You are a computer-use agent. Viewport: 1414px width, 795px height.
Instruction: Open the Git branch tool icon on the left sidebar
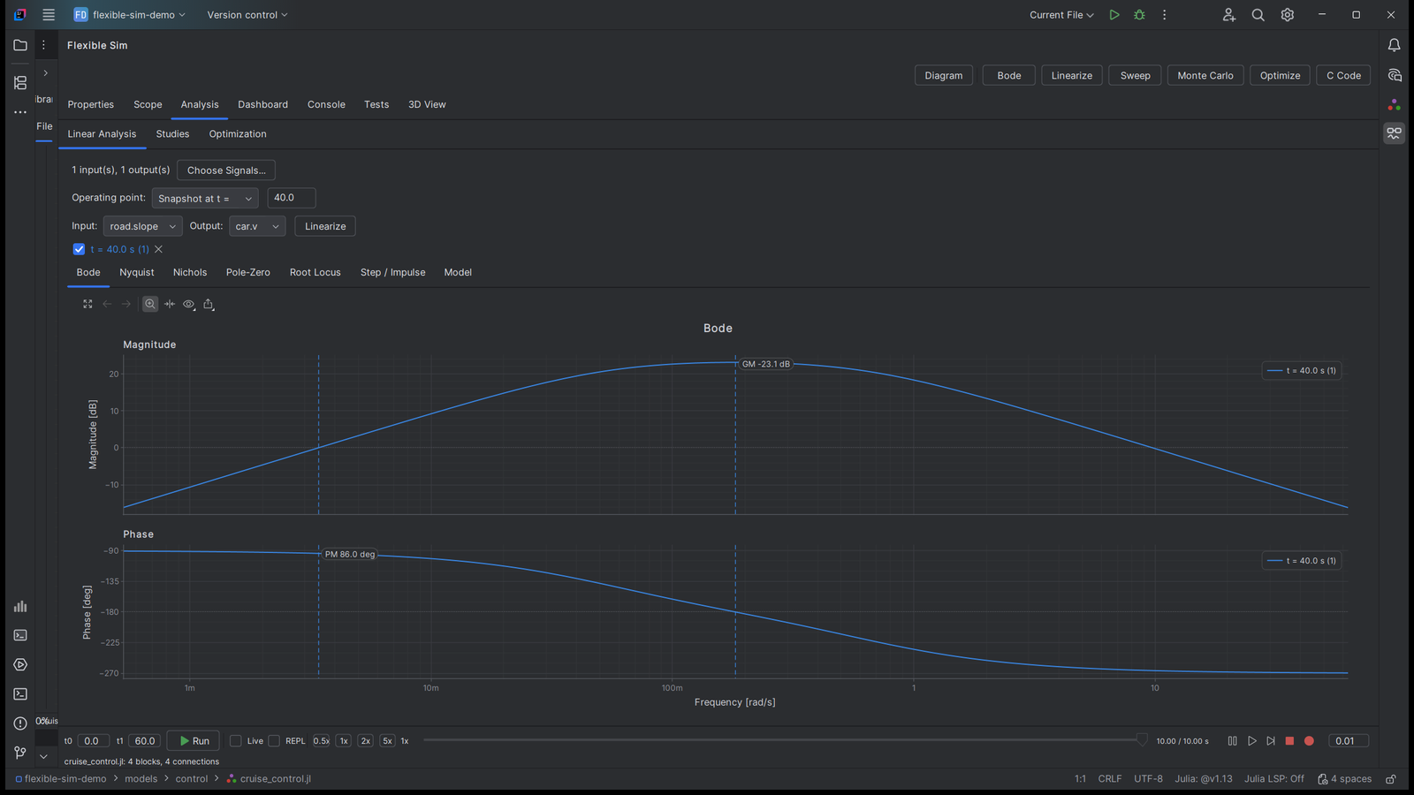pyautogui.click(x=20, y=753)
